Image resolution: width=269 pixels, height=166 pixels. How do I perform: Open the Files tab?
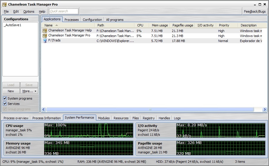tap(135, 118)
